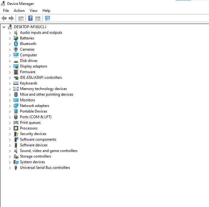Click the Batteries category icon
The height and width of the screenshot is (207, 209).
coord(16,38)
